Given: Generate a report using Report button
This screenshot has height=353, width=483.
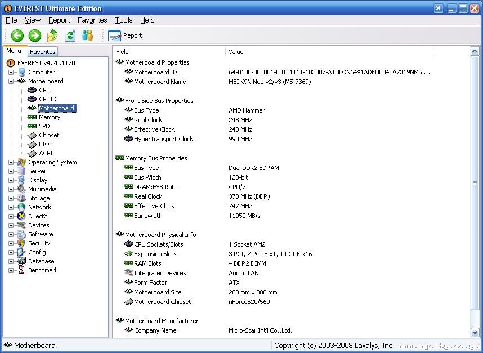Looking at the screenshot, I should 125,35.
